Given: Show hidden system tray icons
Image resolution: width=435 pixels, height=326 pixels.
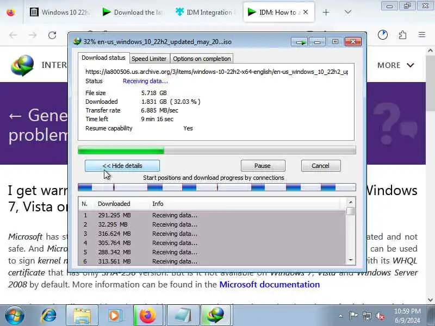Looking at the screenshot, I should pos(341,316).
